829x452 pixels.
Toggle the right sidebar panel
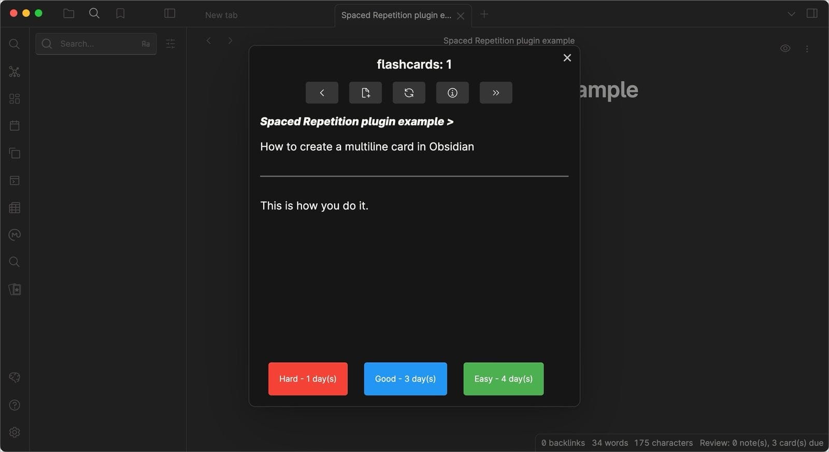coord(812,13)
